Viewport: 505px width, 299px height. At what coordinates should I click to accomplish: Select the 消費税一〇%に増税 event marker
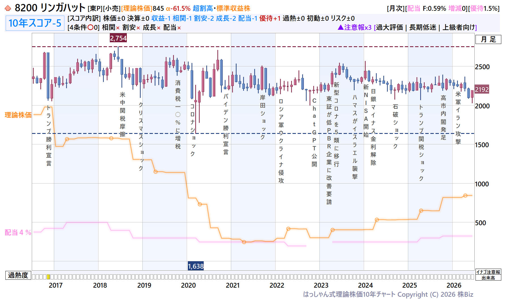tap(178, 114)
